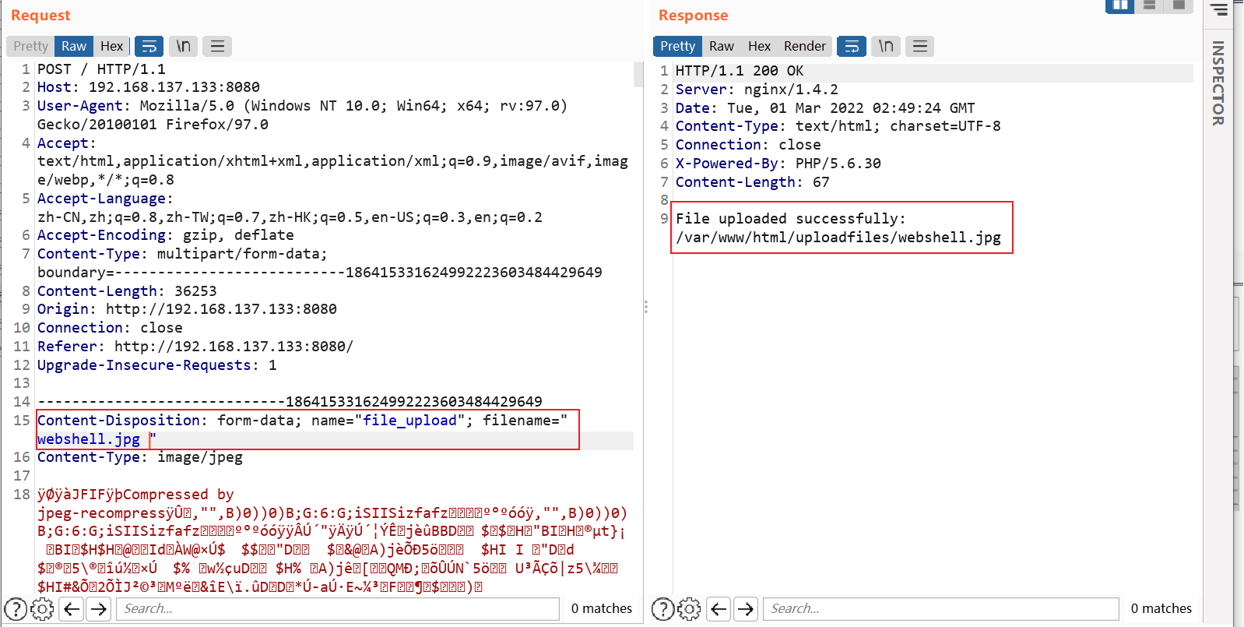The image size is (1244, 627).
Task: Toggle non-printable characters (\n) in Response panel
Action: point(886,46)
